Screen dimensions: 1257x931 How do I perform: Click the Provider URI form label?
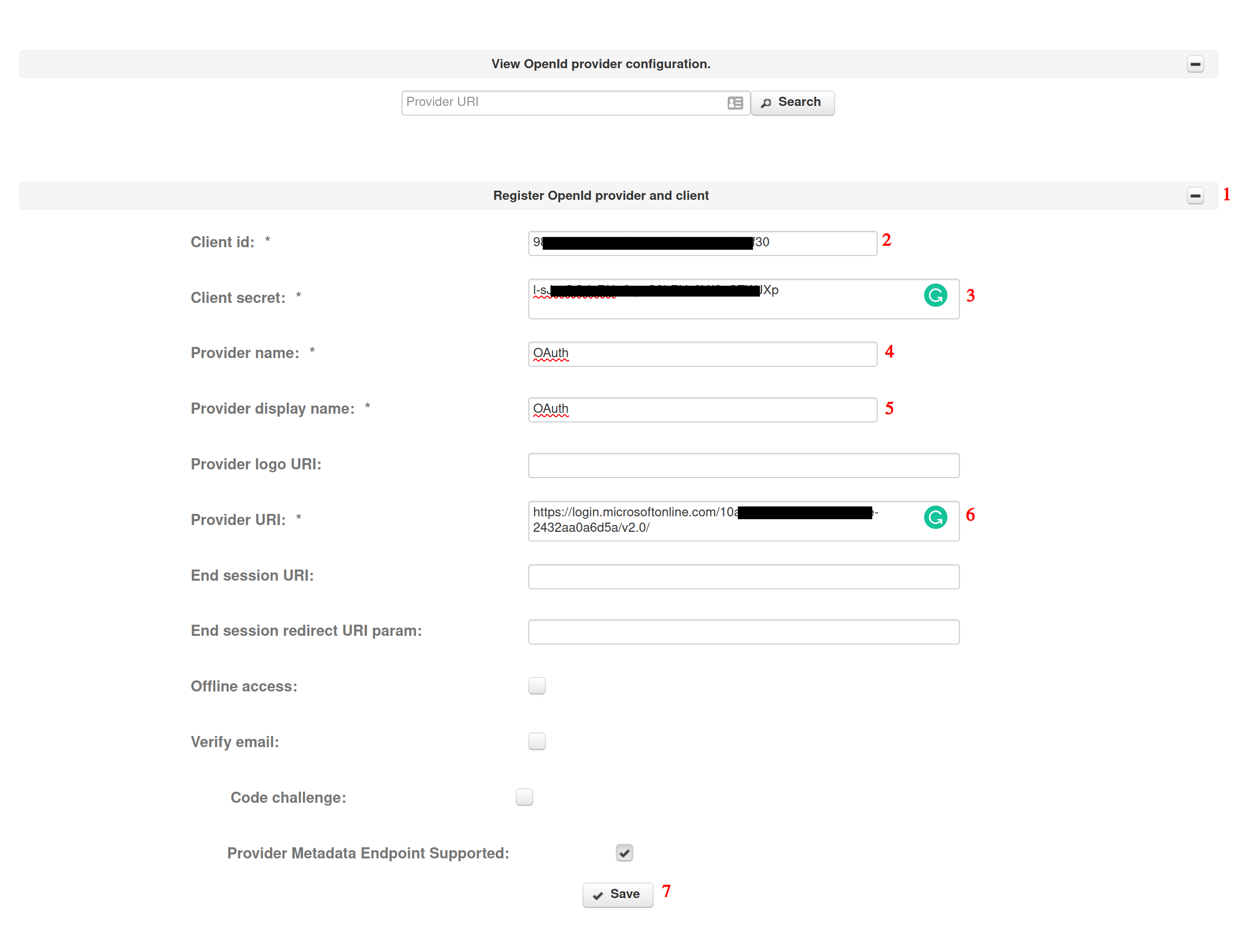(238, 520)
